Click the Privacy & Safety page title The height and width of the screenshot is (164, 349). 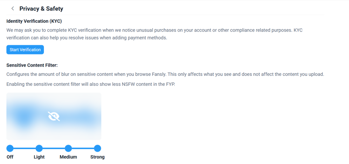pos(41,9)
